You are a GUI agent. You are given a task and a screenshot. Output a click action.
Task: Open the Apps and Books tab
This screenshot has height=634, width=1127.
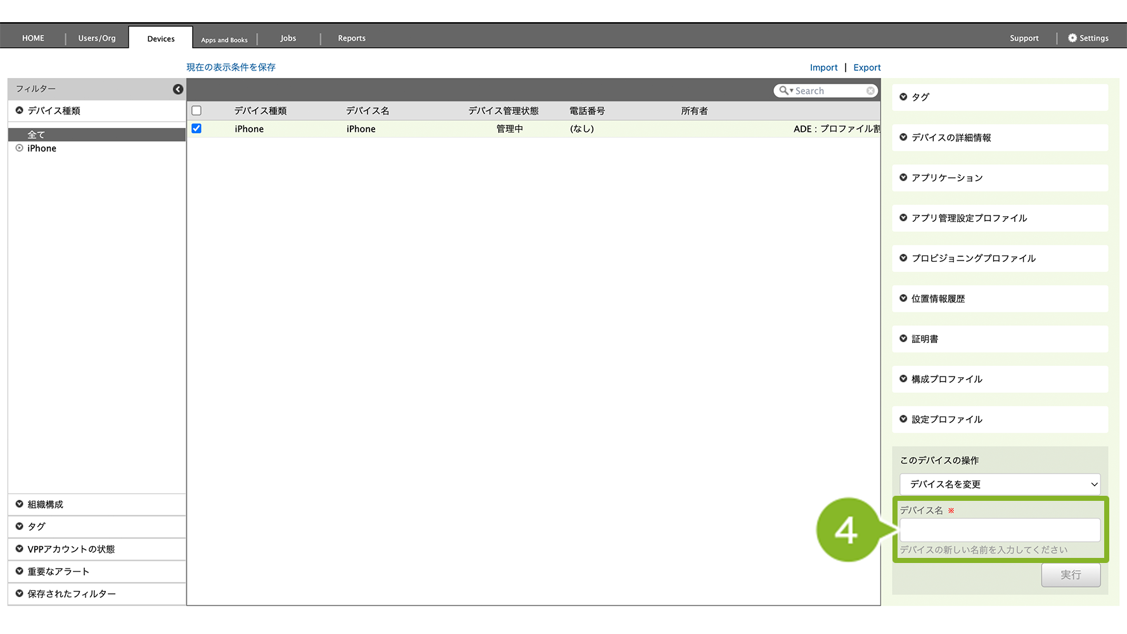coord(224,39)
